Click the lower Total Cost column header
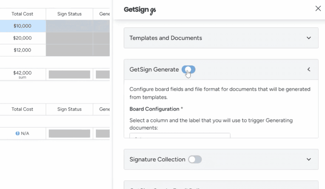Image resolution: width=325 pixels, height=189 pixels. tap(23, 109)
